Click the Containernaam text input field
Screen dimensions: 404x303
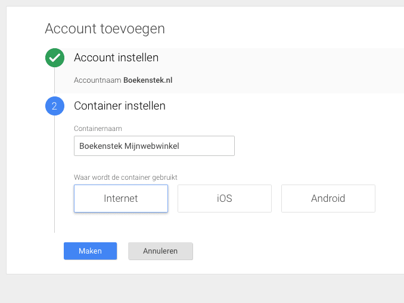click(154, 146)
